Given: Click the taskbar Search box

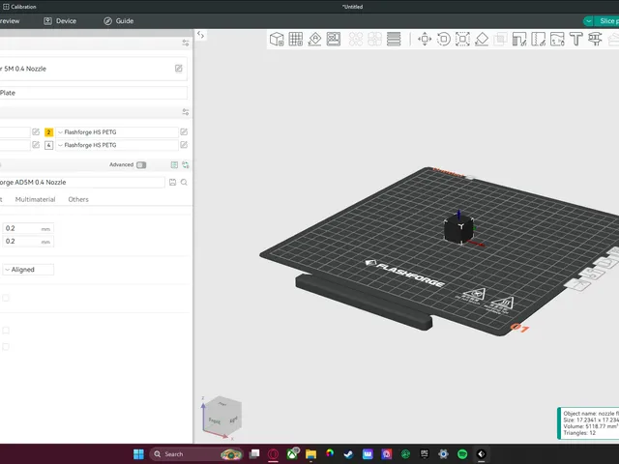Looking at the screenshot, I should click(x=196, y=454).
